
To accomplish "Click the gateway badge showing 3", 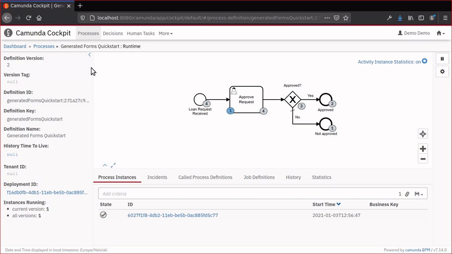I will click(x=301, y=106).
